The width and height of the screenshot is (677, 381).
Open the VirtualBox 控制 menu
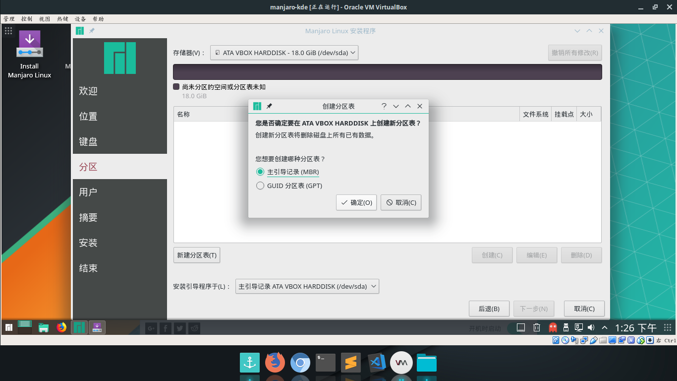27,19
